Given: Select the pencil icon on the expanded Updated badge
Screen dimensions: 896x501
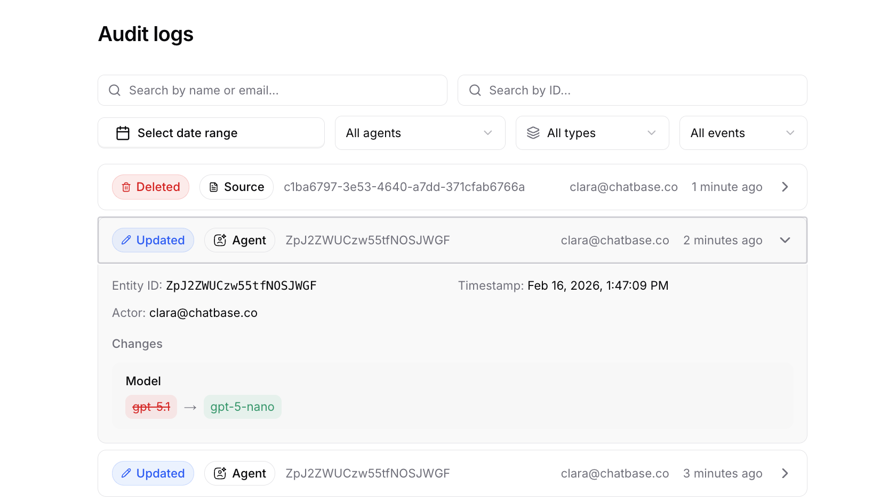Looking at the screenshot, I should coord(126,240).
